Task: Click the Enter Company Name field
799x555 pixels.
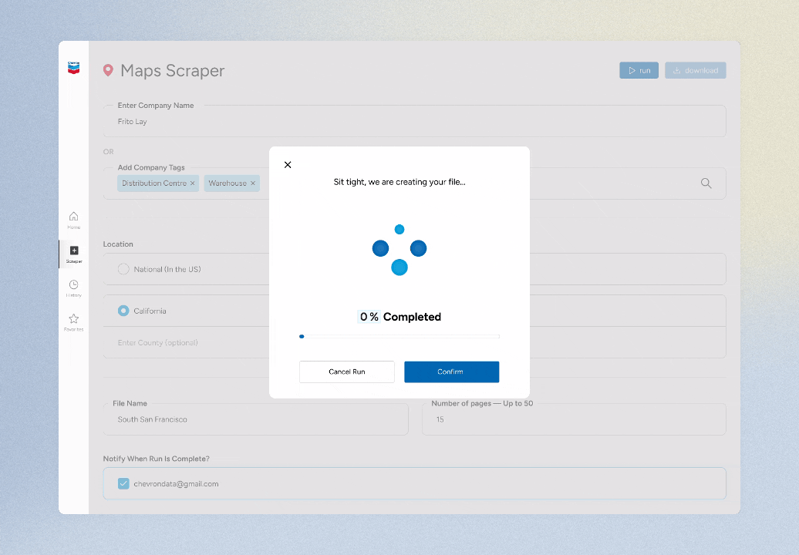Action: (x=414, y=121)
